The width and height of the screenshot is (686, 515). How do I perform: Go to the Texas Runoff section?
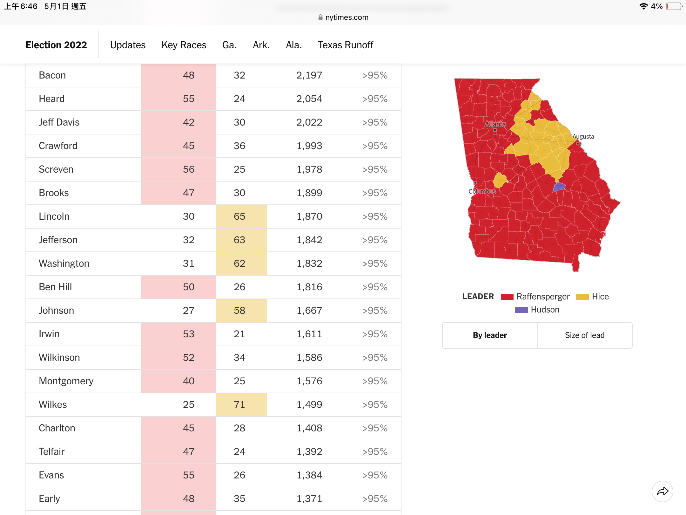point(346,45)
